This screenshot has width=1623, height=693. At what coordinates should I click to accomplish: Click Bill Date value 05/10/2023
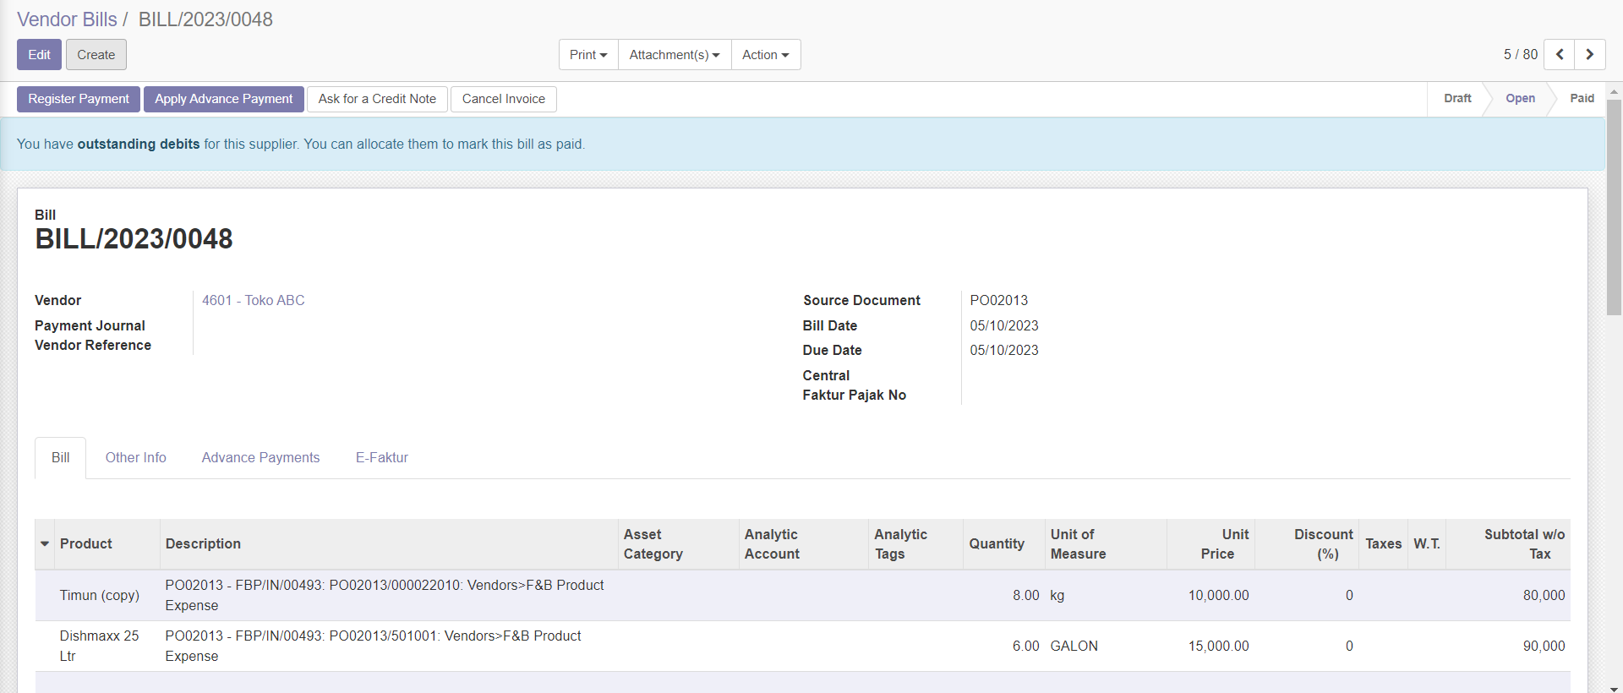(x=1003, y=325)
